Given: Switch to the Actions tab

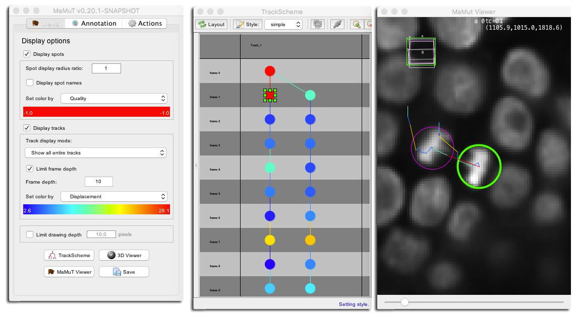Looking at the screenshot, I should (144, 24).
